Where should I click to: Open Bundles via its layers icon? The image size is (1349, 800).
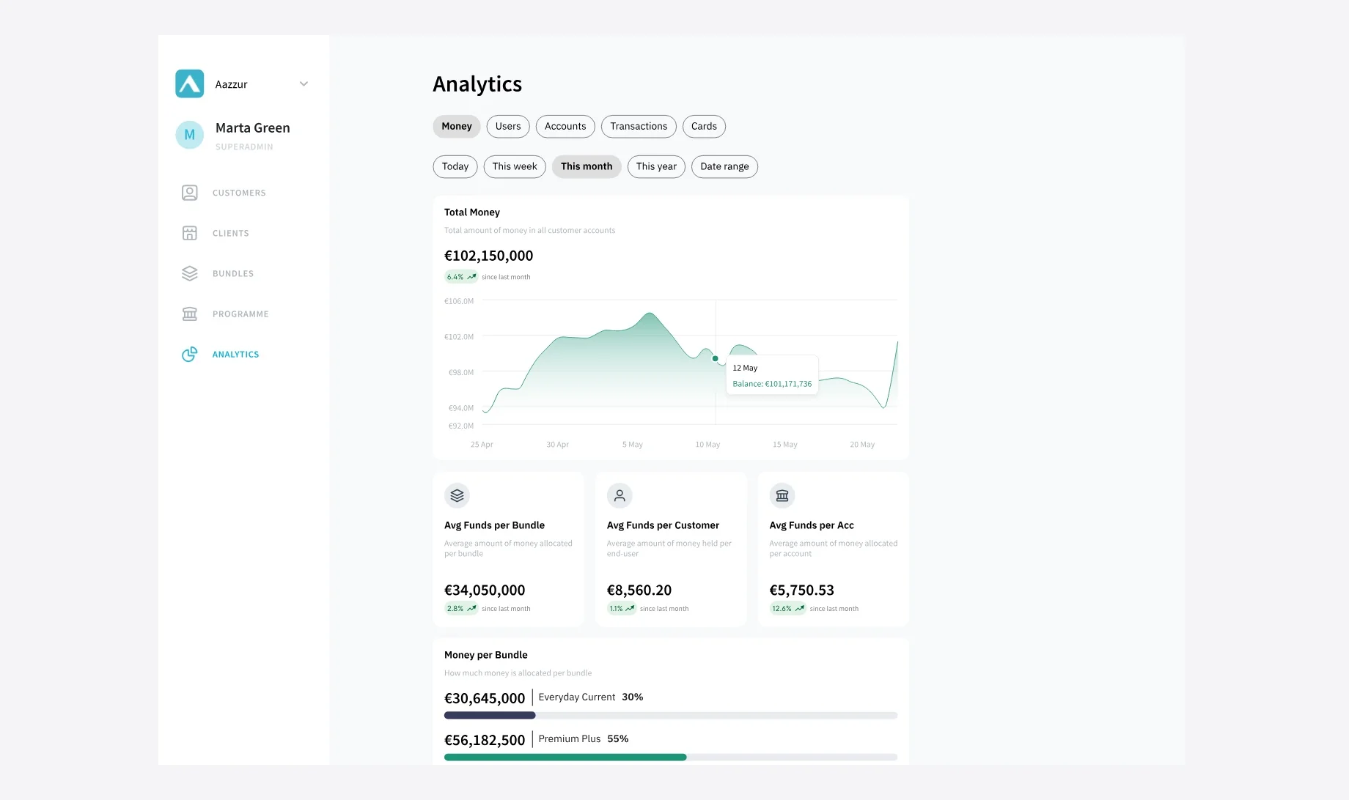click(x=189, y=273)
